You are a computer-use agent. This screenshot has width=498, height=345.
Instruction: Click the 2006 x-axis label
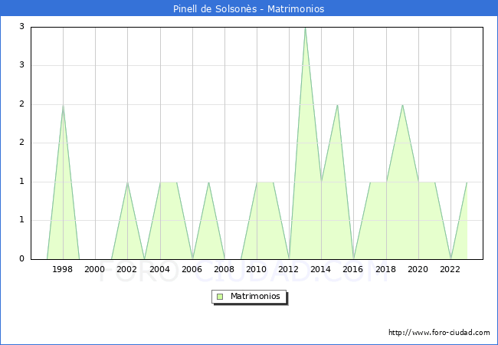pyautogui.click(x=192, y=269)
